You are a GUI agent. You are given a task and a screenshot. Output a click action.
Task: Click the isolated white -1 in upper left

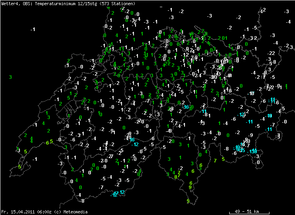coord(33,29)
